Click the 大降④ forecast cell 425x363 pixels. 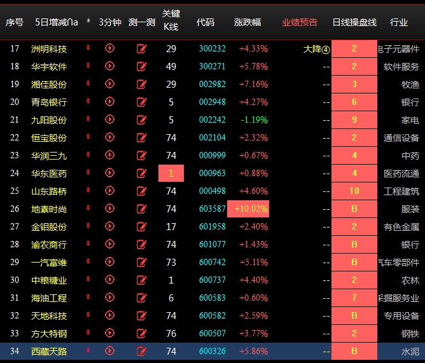point(317,49)
